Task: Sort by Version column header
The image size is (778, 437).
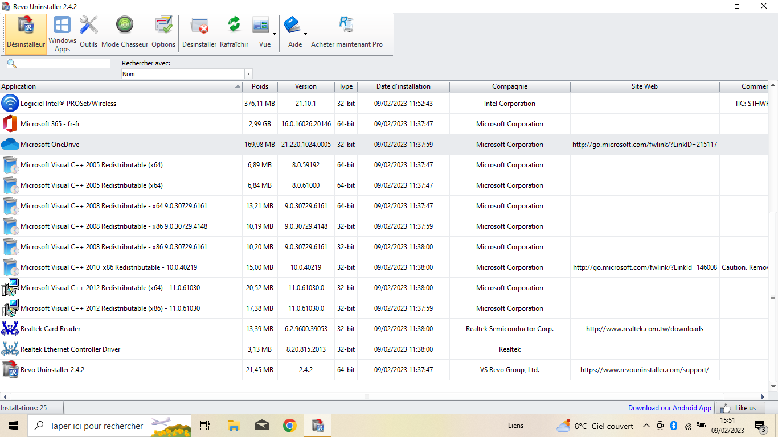Action: tap(306, 86)
